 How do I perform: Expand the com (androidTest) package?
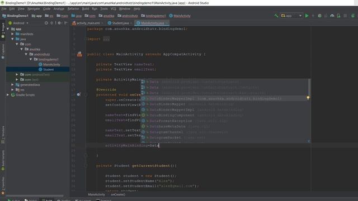coord(17,74)
